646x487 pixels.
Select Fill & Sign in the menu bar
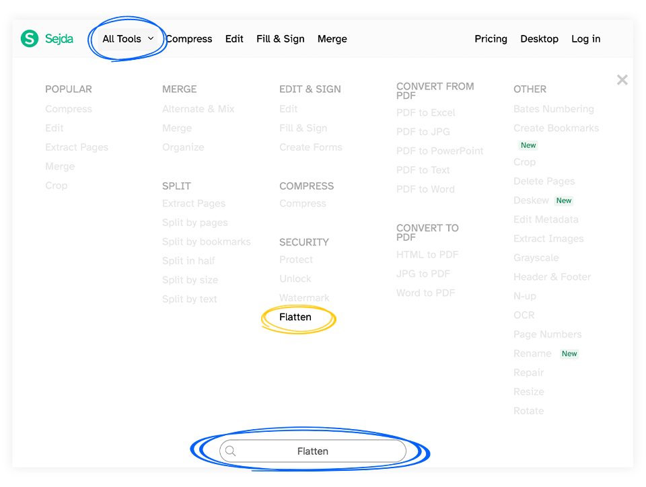point(280,39)
